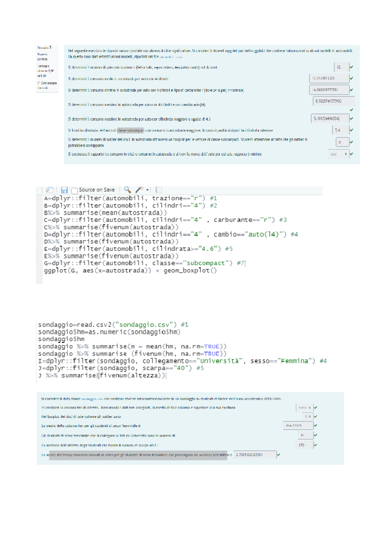Click the answer field containing 12
The image size is (380, 538).
pos(341,67)
